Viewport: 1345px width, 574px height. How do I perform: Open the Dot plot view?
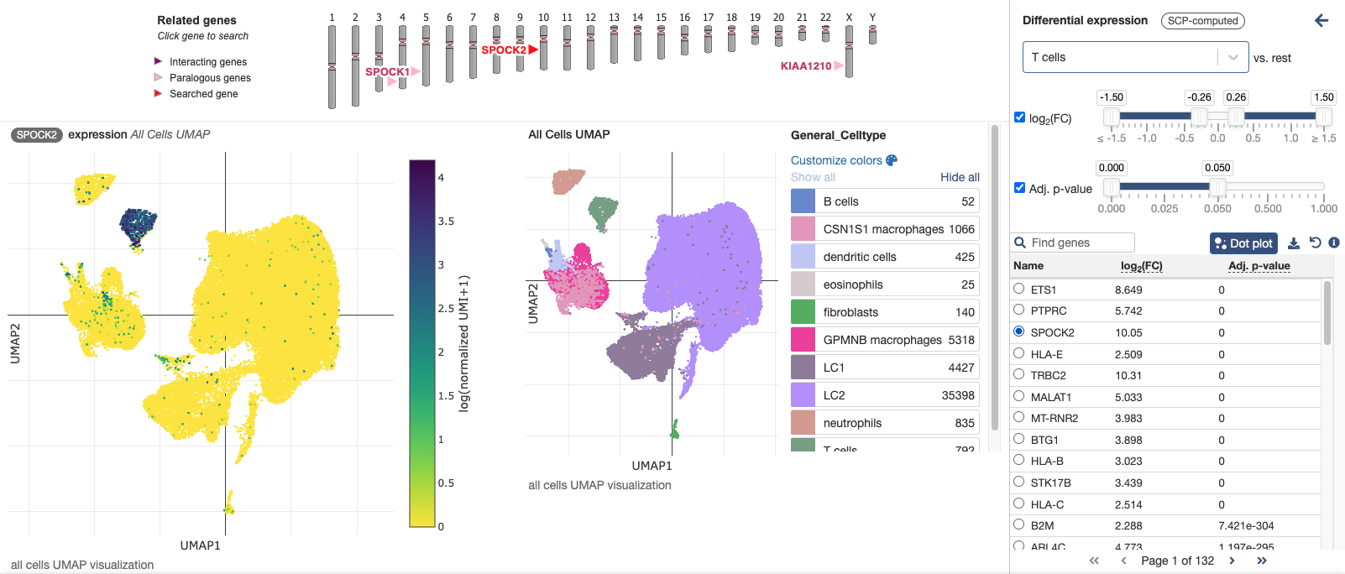click(x=1243, y=243)
